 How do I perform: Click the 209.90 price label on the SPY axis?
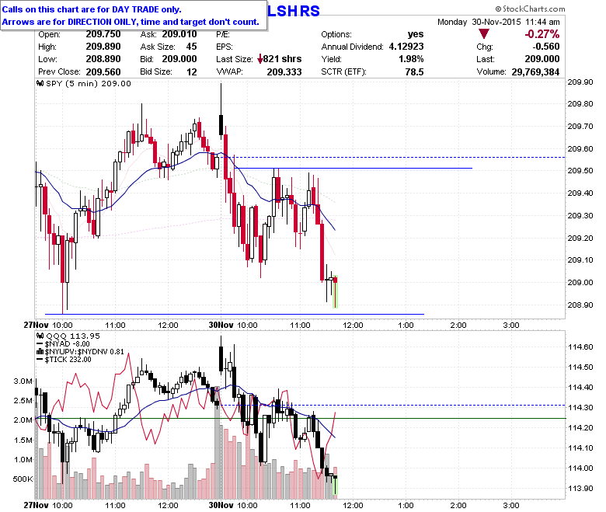tap(580, 82)
